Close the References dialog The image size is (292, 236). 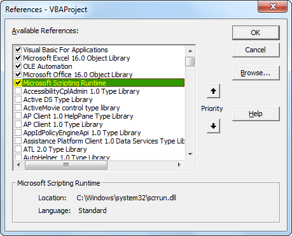point(273,6)
